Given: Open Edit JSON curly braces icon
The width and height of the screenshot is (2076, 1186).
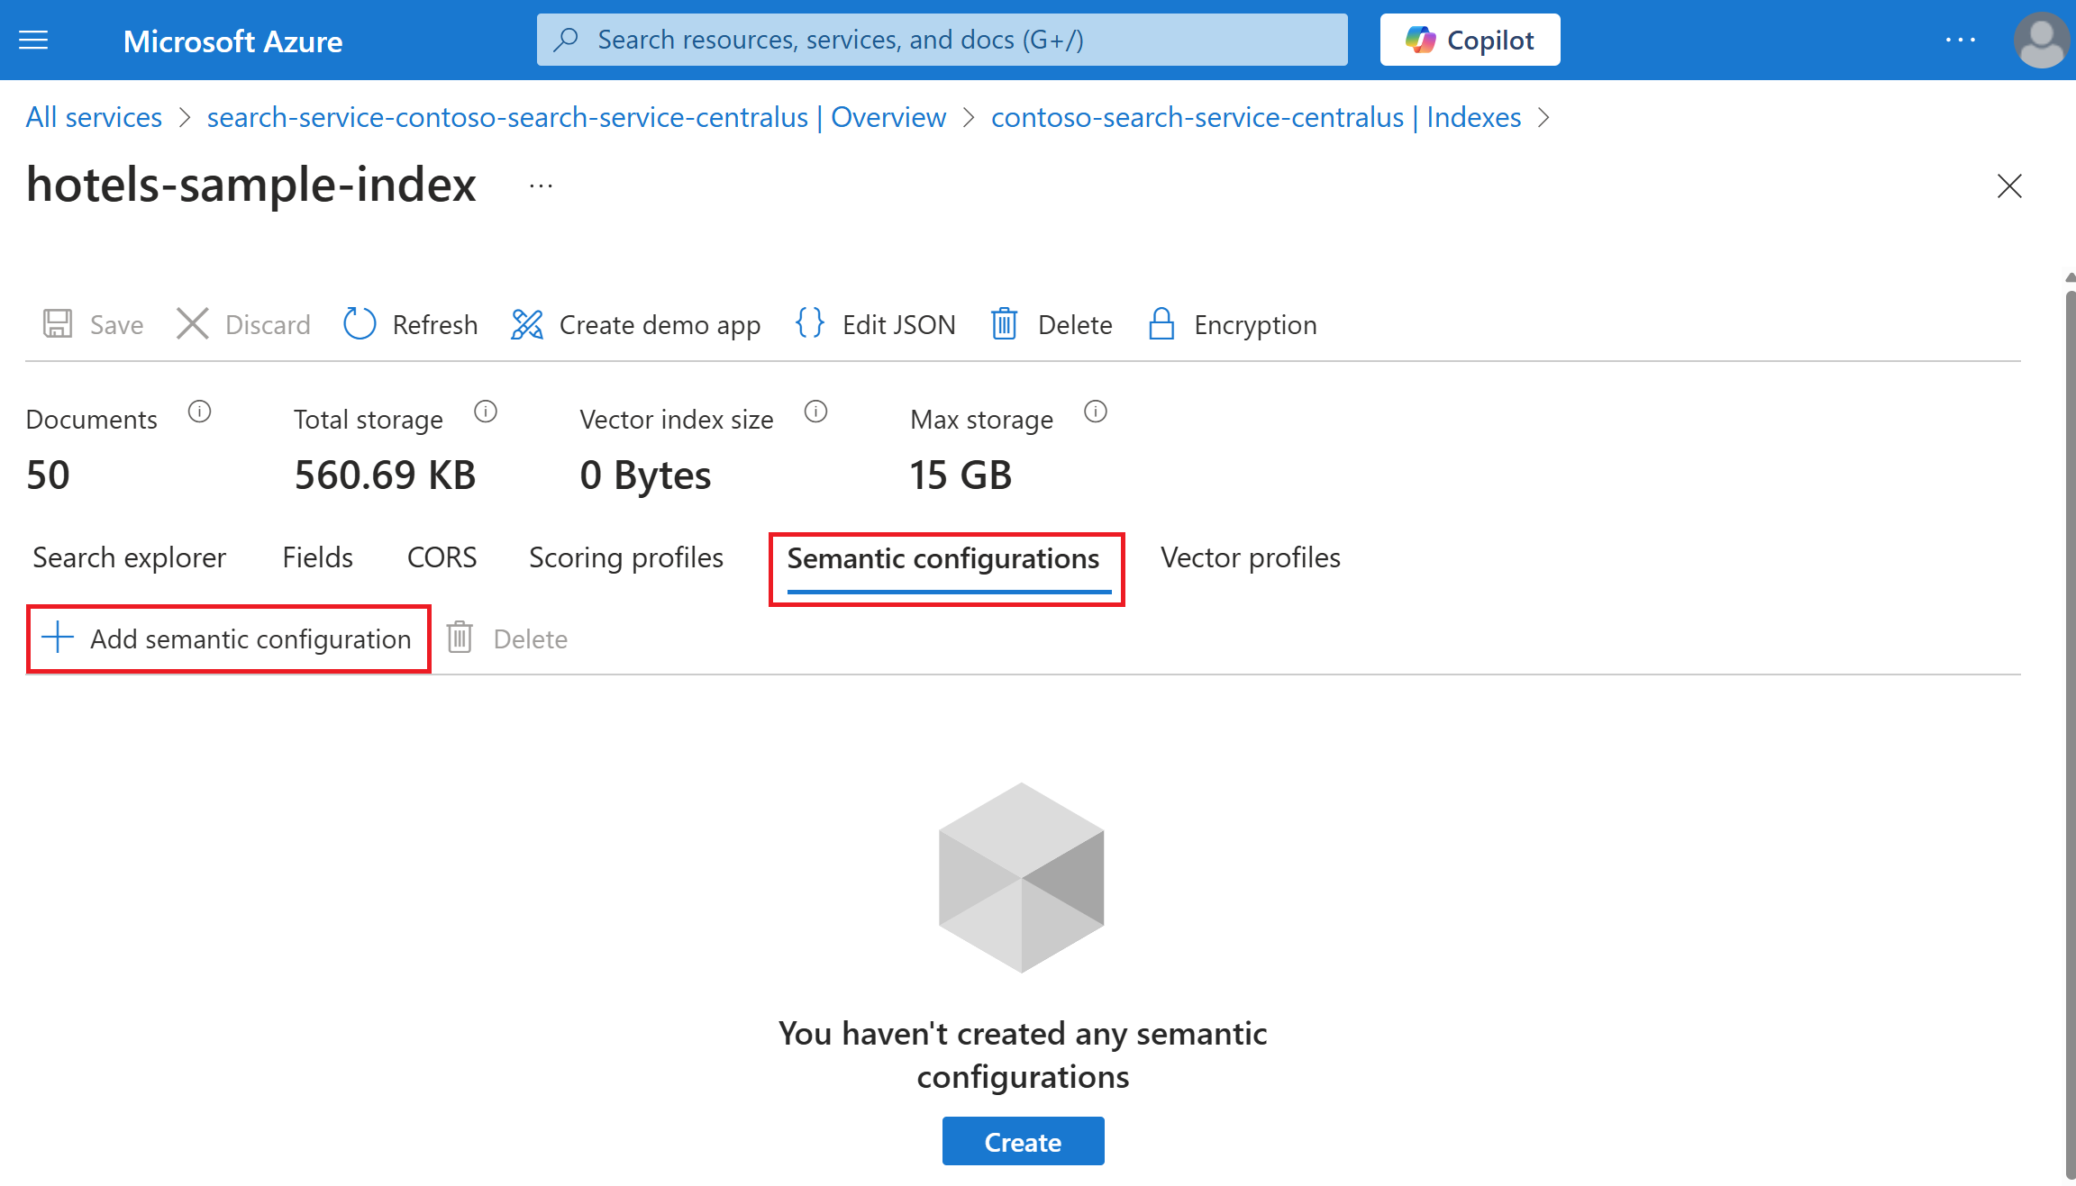Looking at the screenshot, I should pyautogui.click(x=810, y=324).
